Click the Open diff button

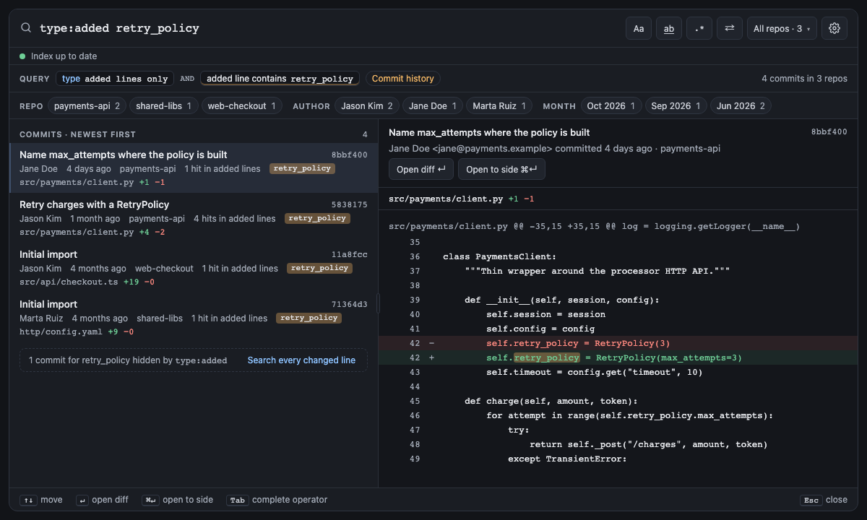point(421,169)
